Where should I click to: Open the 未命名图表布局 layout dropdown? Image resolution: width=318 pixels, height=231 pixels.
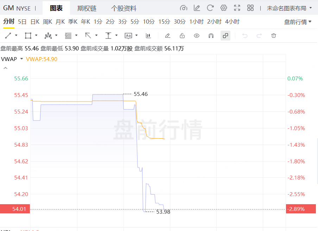point(289,8)
